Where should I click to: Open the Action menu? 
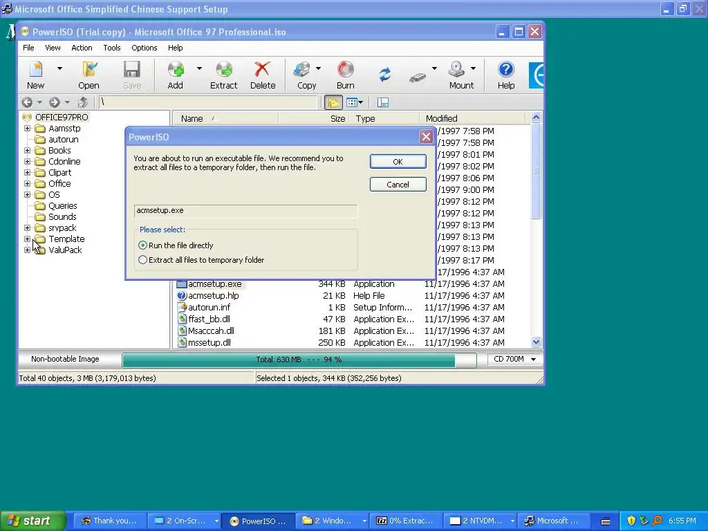click(x=82, y=48)
